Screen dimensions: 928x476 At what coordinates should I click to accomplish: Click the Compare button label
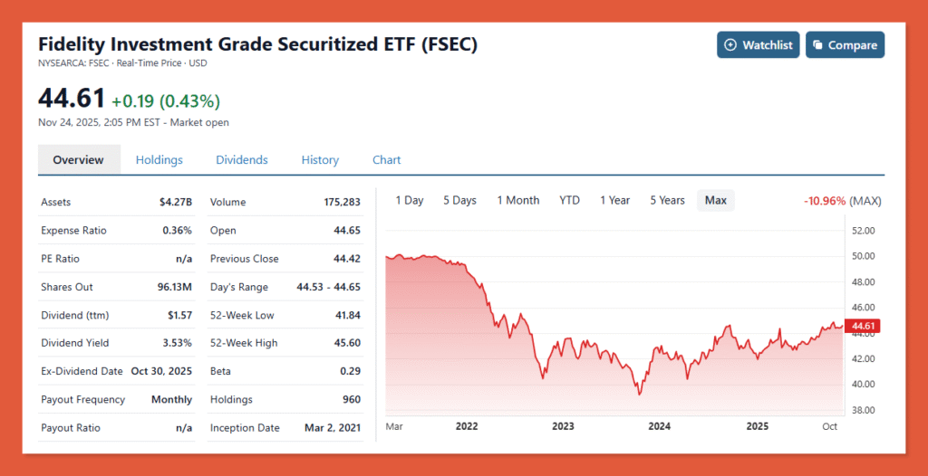(853, 45)
